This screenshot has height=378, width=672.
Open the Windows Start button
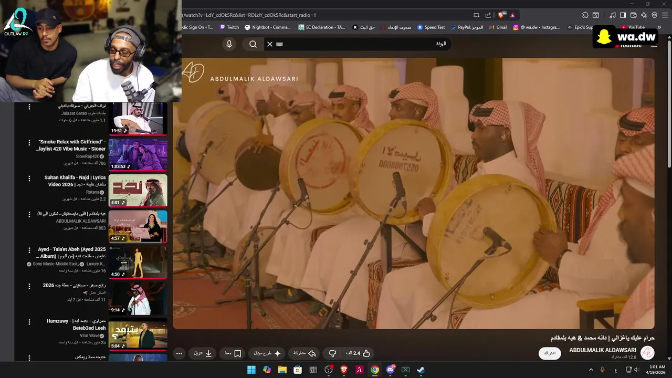pos(251,370)
